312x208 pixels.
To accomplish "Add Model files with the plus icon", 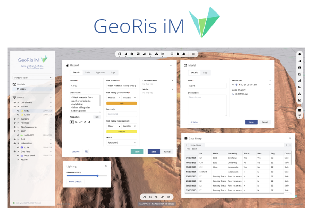I will [270, 81].
